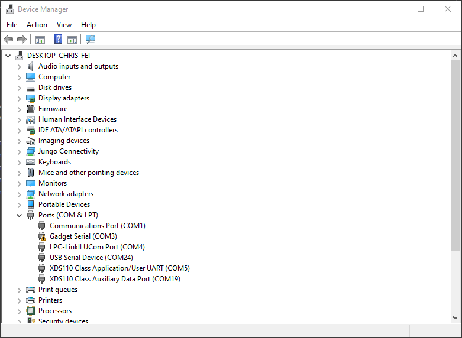The image size is (462, 338).
Task: Click the Human Interface Devices icon
Action: pyautogui.click(x=31, y=119)
